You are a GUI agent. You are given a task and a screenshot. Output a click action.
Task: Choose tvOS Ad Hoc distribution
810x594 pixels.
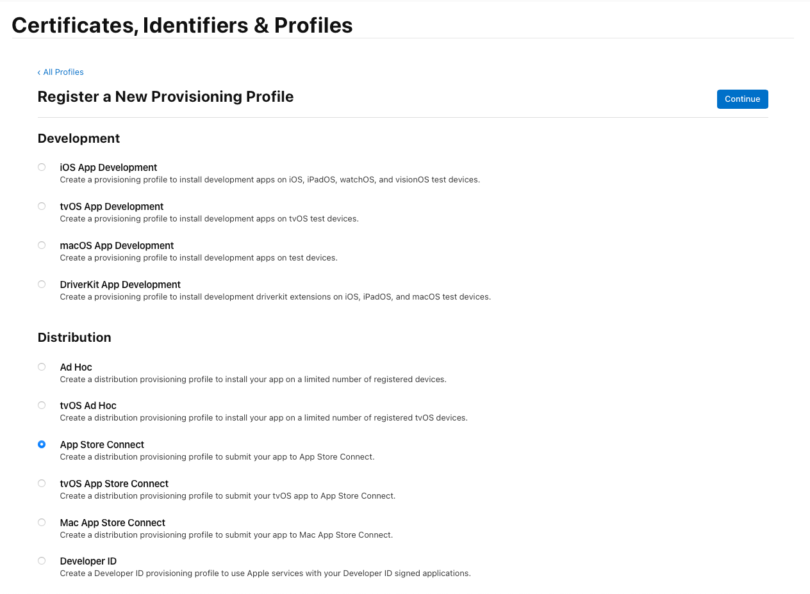pyautogui.click(x=41, y=405)
